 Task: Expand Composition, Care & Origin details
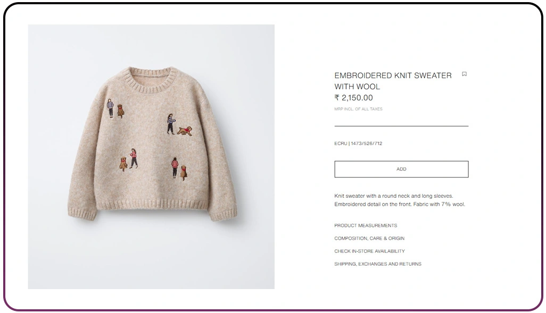click(369, 238)
